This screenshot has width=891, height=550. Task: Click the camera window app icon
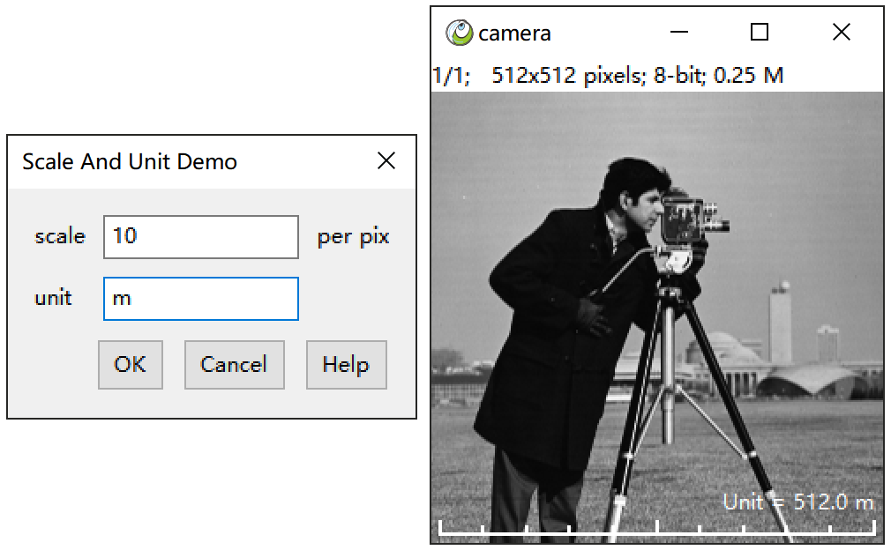tap(459, 33)
